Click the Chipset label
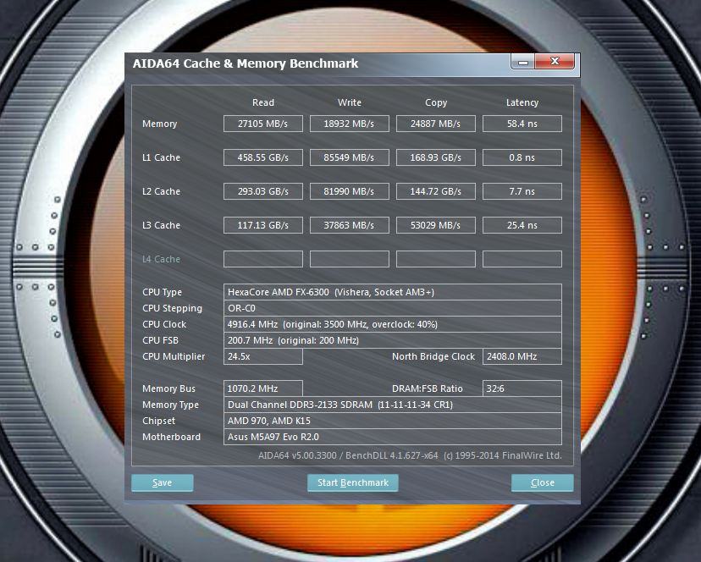Viewport: 701px width, 562px height. tap(158, 421)
